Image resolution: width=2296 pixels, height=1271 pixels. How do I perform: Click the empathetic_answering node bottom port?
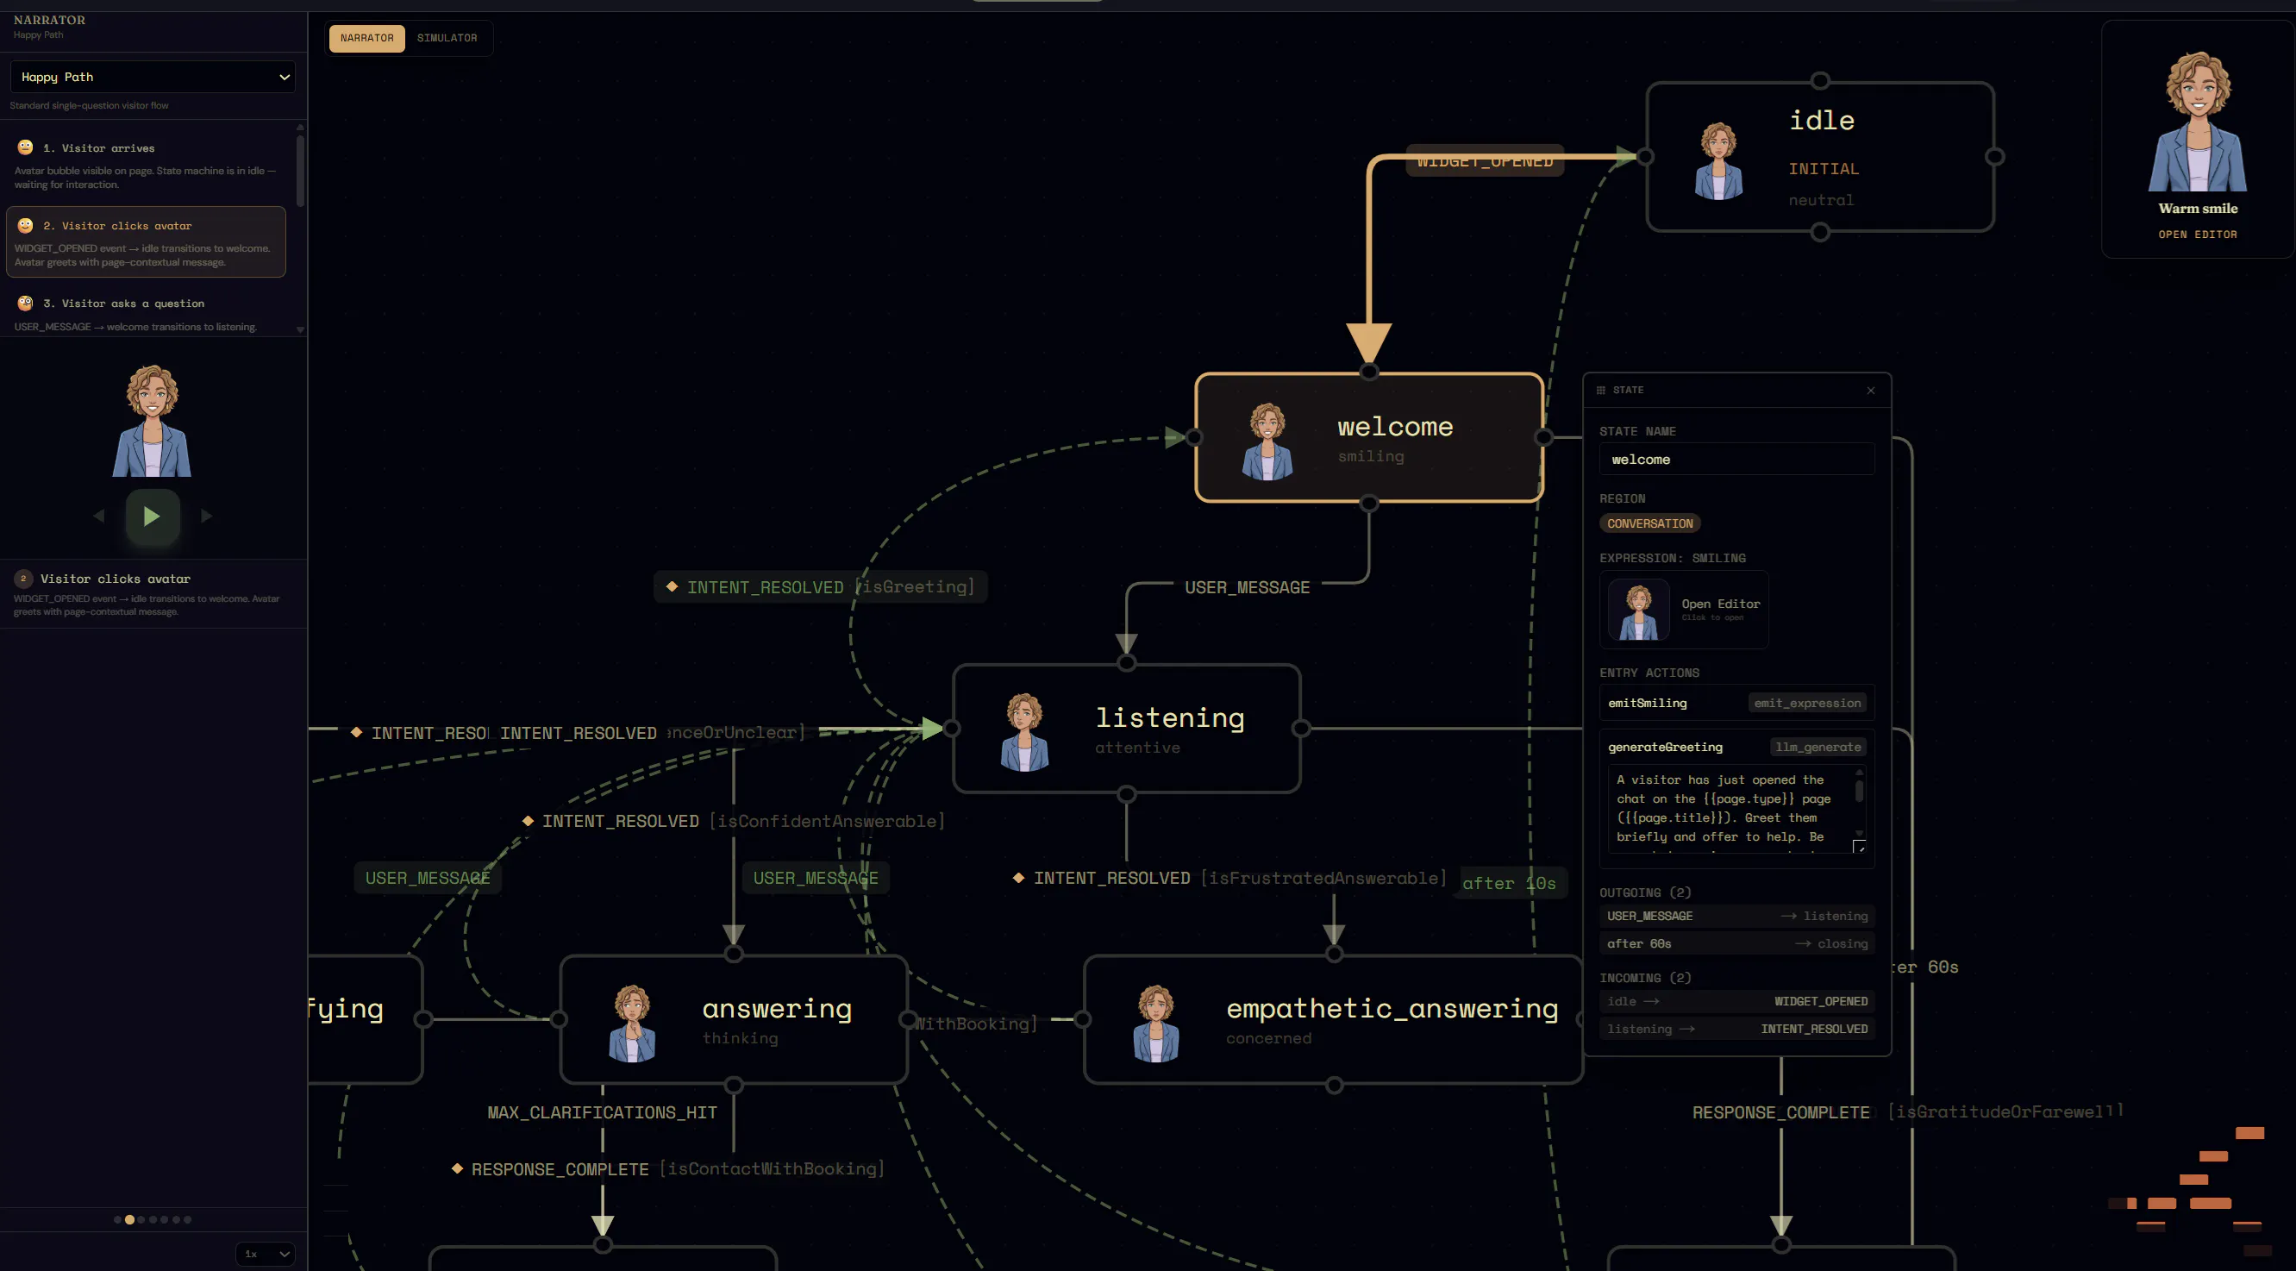click(x=1335, y=1085)
